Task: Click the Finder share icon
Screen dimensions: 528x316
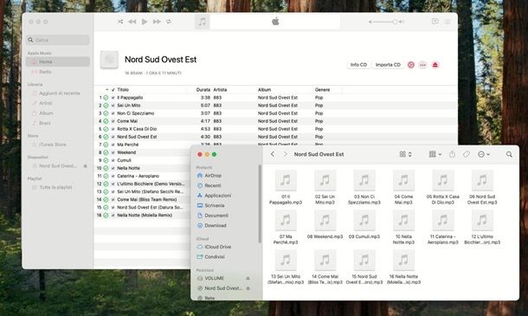Action: pos(452,154)
